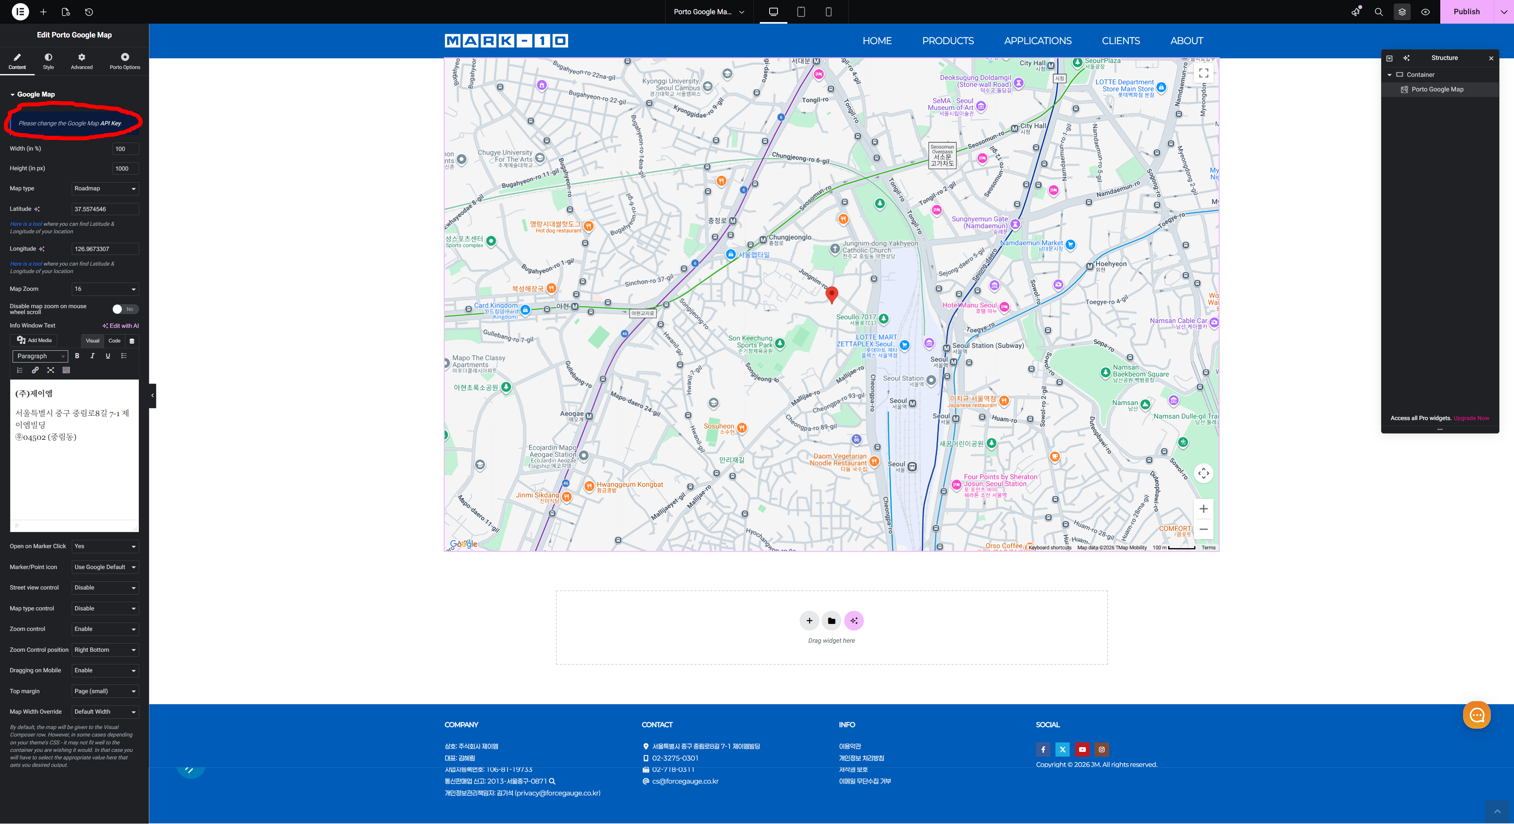Image resolution: width=1514 pixels, height=824 pixels.
Task: Open the revision history icon
Action: [x=89, y=12]
